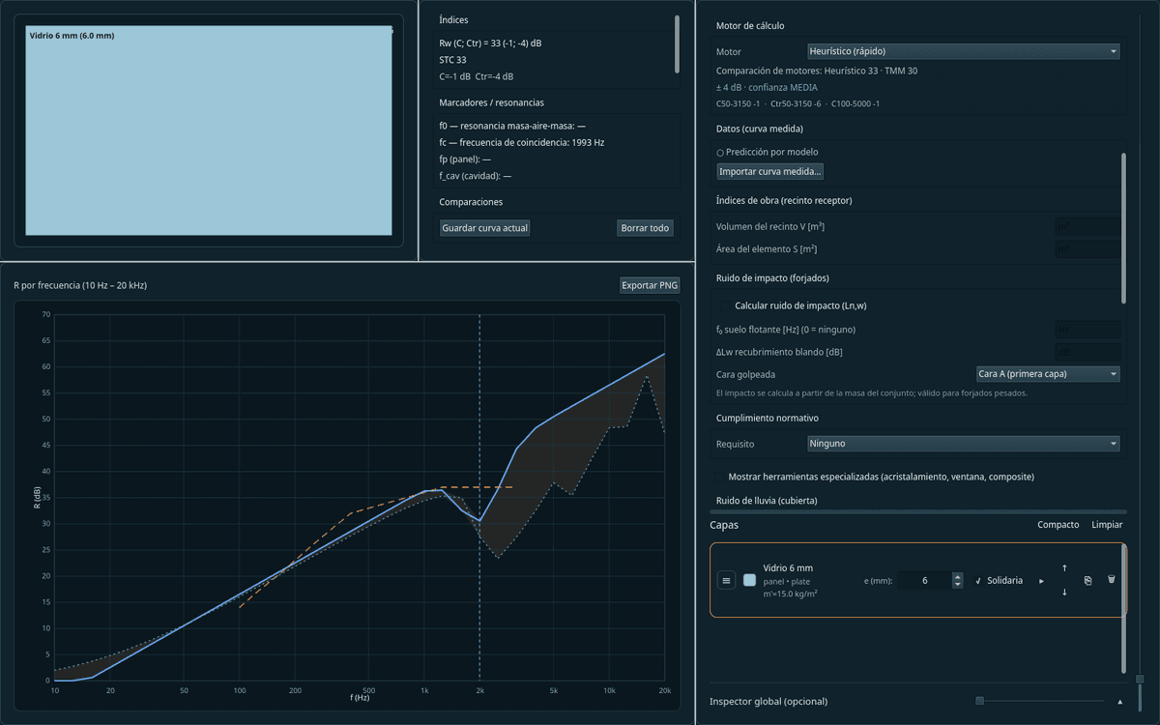The image size is (1160, 725).
Task: Click the fc 1993 Hz marker line on chart
Action: pyautogui.click(x=479, y=498)
